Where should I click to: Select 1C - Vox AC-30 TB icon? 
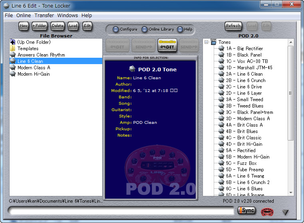[221, 61]
